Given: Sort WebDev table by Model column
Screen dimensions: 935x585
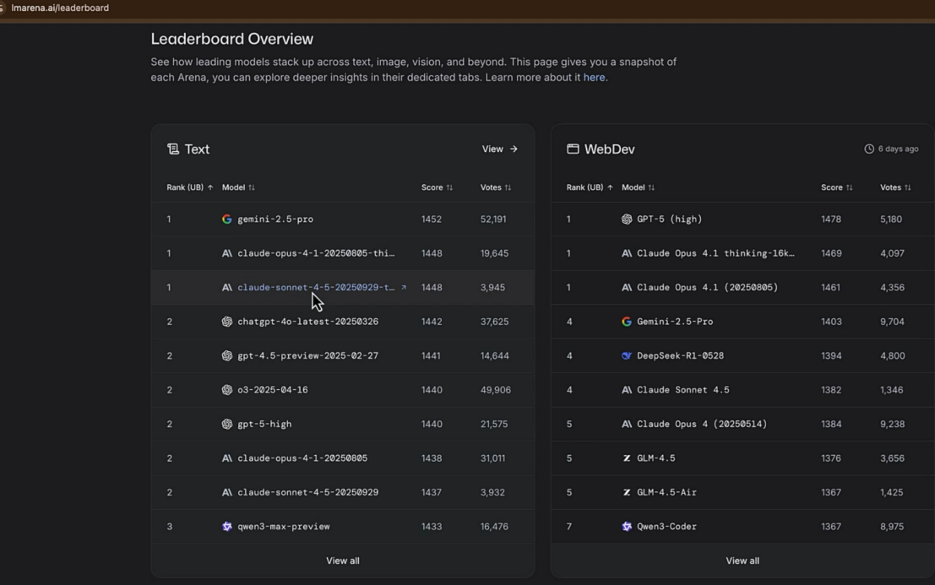Looking at the screenshot, I should coord(638,187).
